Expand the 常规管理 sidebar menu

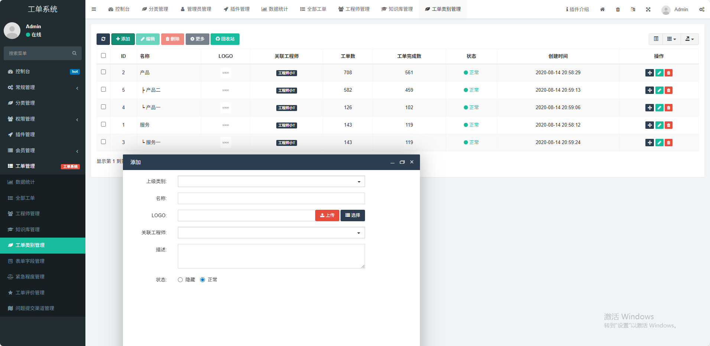pos(43,88)
